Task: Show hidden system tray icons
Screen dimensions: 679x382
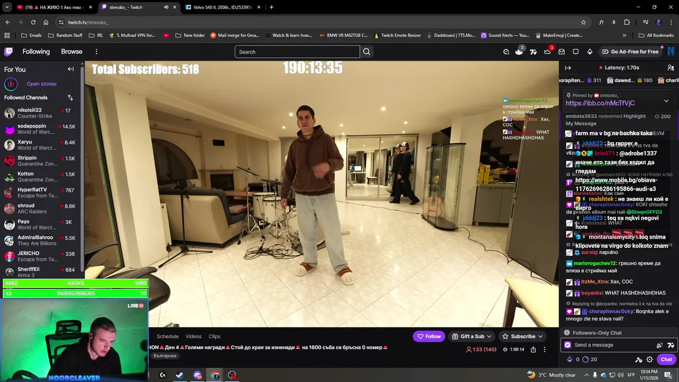Action: coord(586,375)
